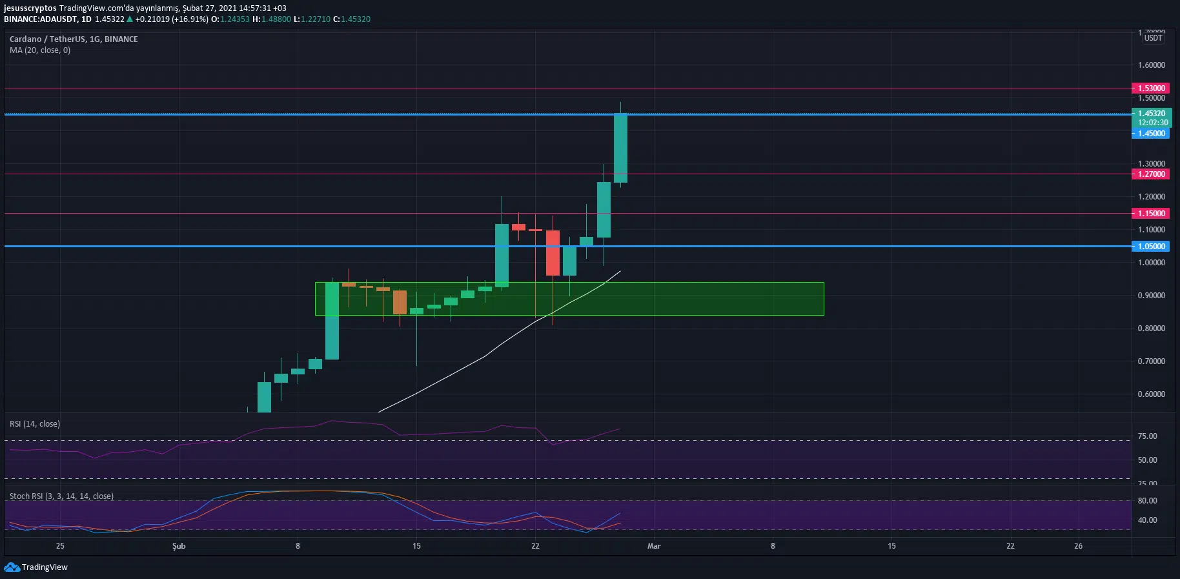The height and width of the screenshot is (579, 1180).
Task: Click the Stoch RSI indicator label
Action: click(61, 496)
